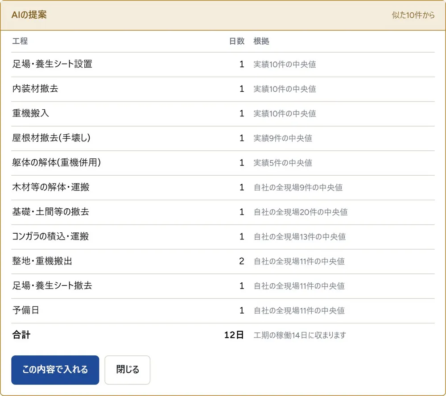Select 木材等の解体･運搬 row label
Screen dimensions: 446x396
(51, 187)
